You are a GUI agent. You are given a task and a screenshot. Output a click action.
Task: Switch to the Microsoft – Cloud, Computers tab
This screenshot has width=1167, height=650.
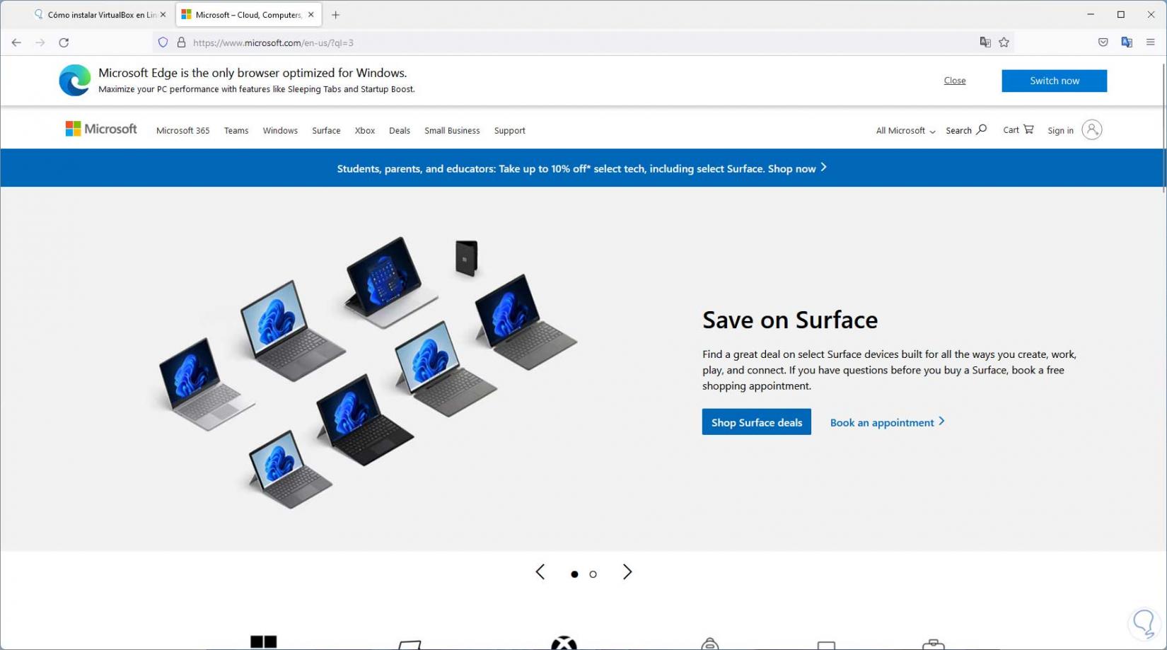(249, 15)
